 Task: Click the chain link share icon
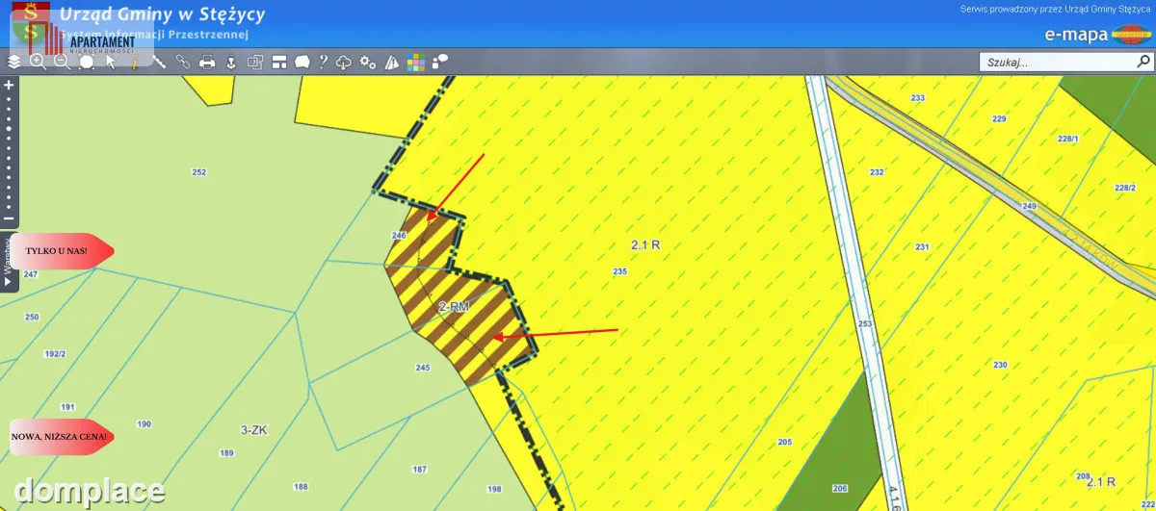point(183,62)
